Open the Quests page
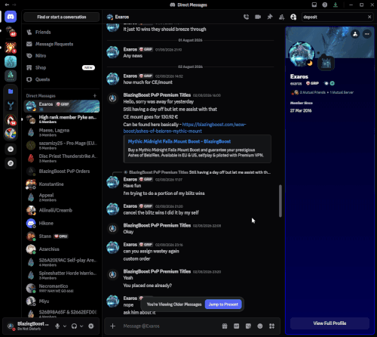 pos(62,79)
